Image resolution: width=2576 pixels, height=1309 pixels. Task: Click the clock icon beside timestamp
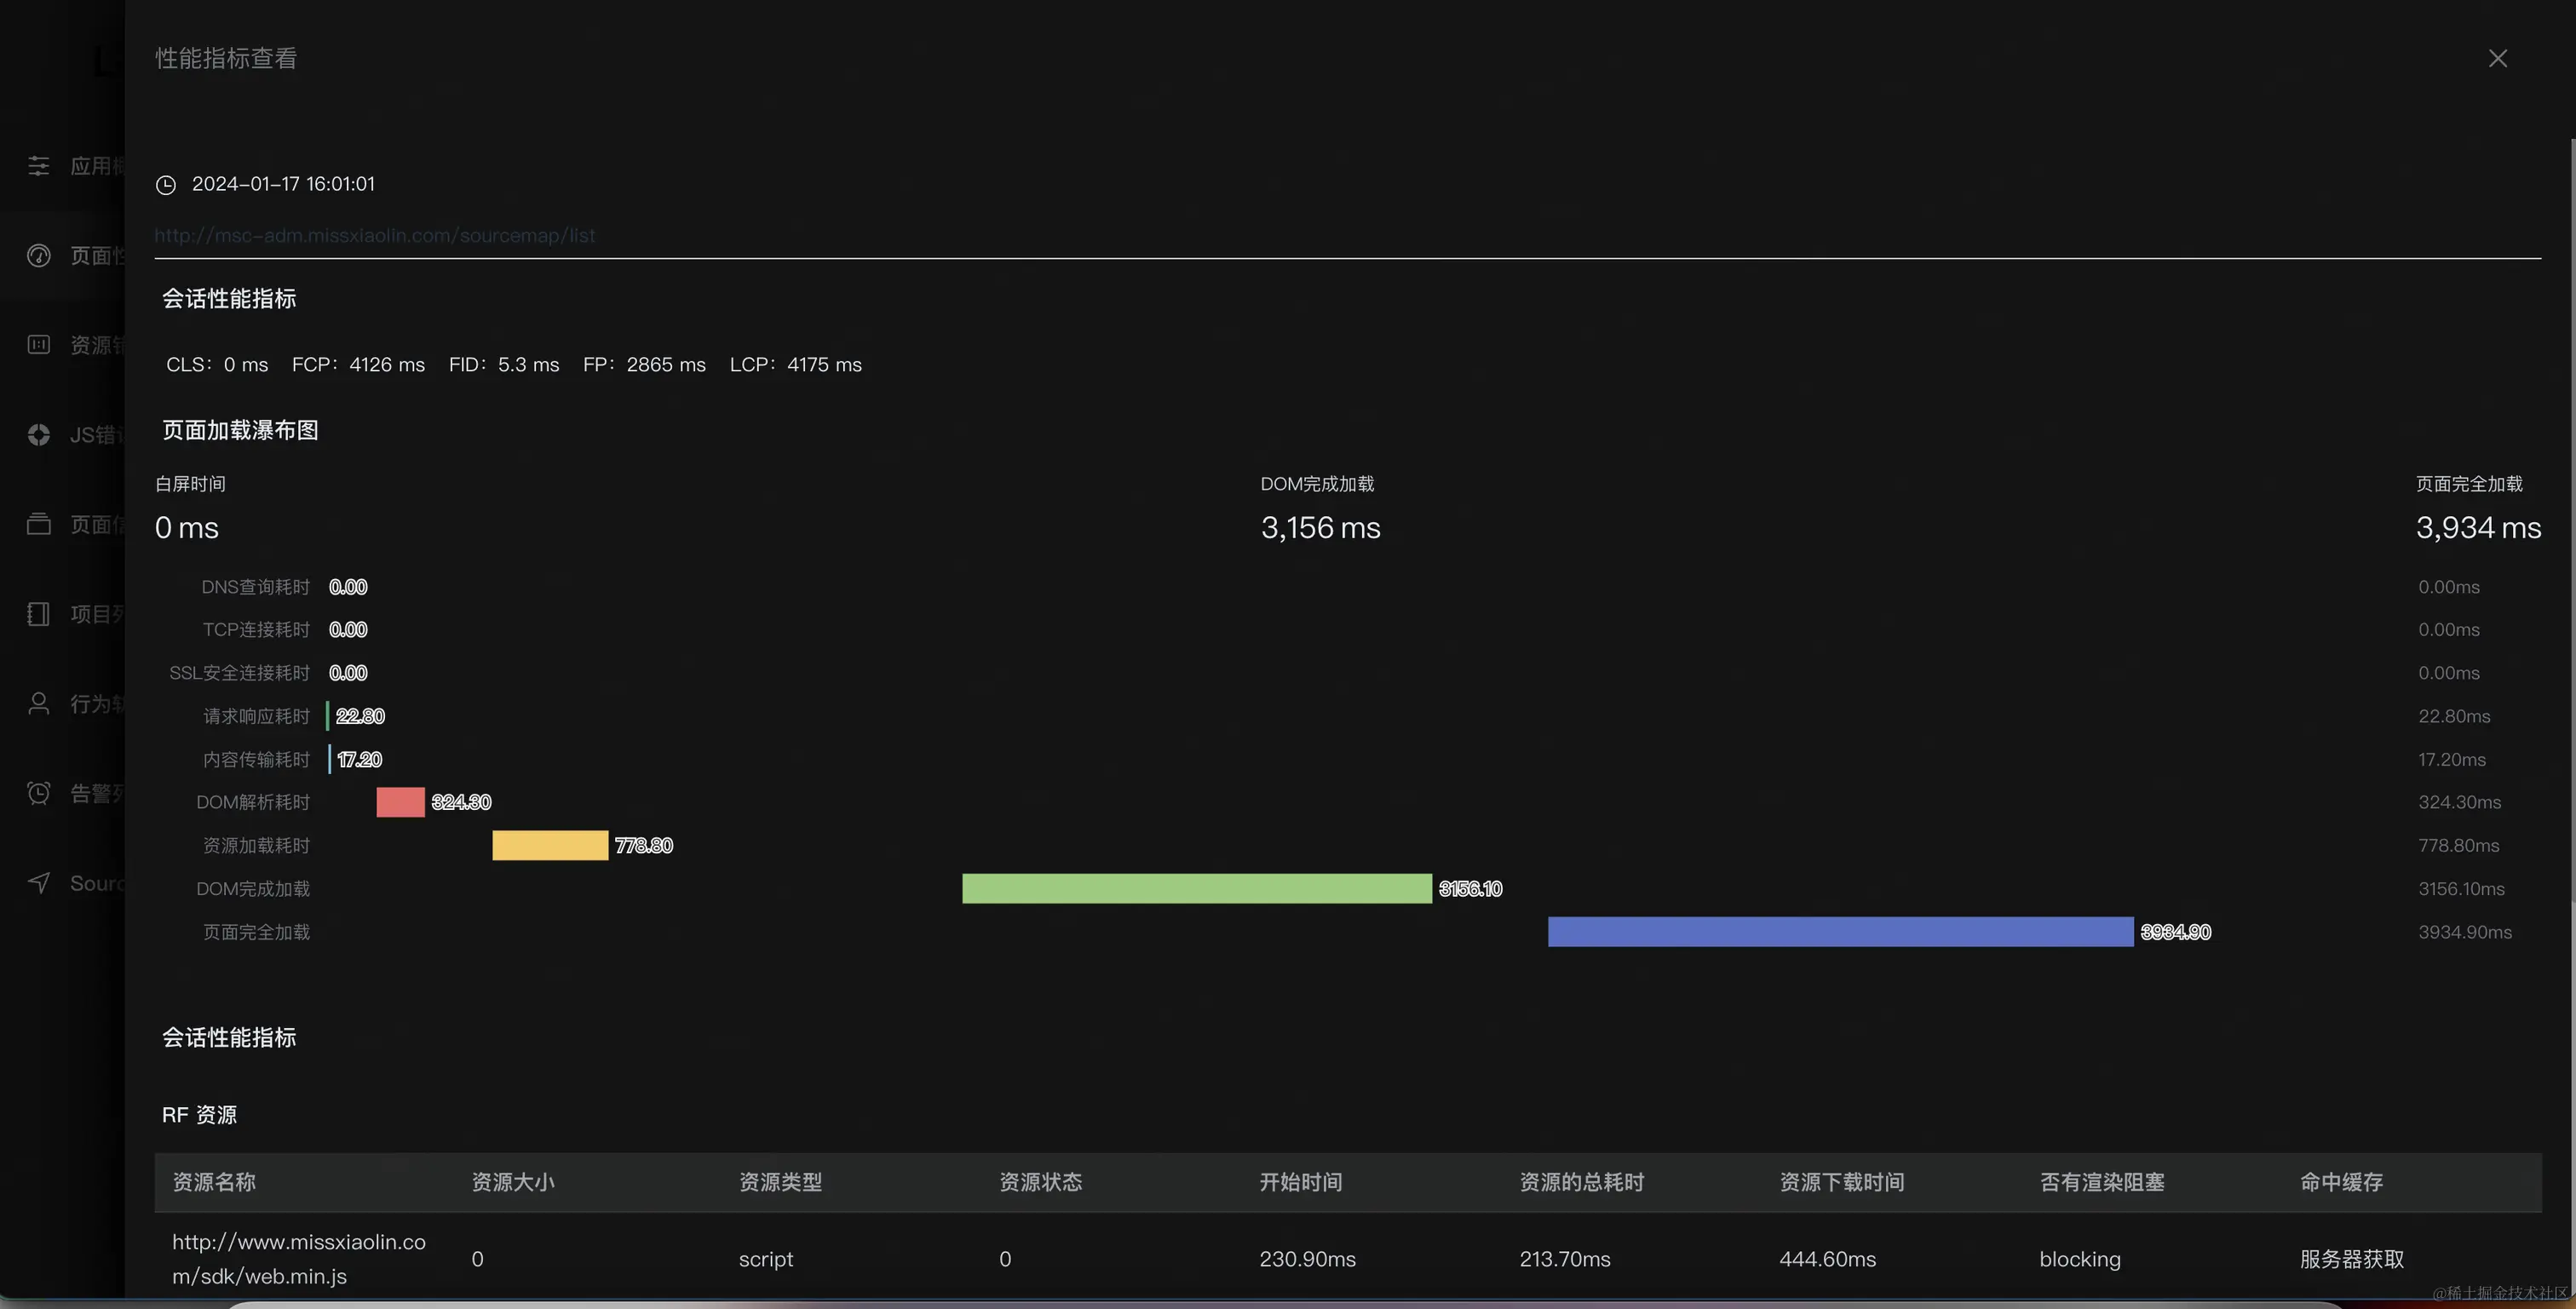(166, 185)
